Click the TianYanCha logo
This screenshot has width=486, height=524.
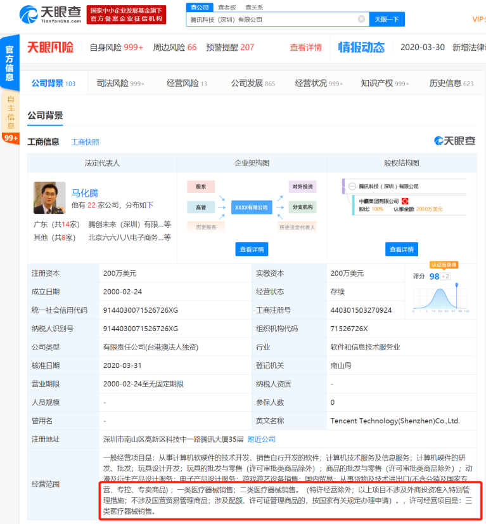(50, 14)
